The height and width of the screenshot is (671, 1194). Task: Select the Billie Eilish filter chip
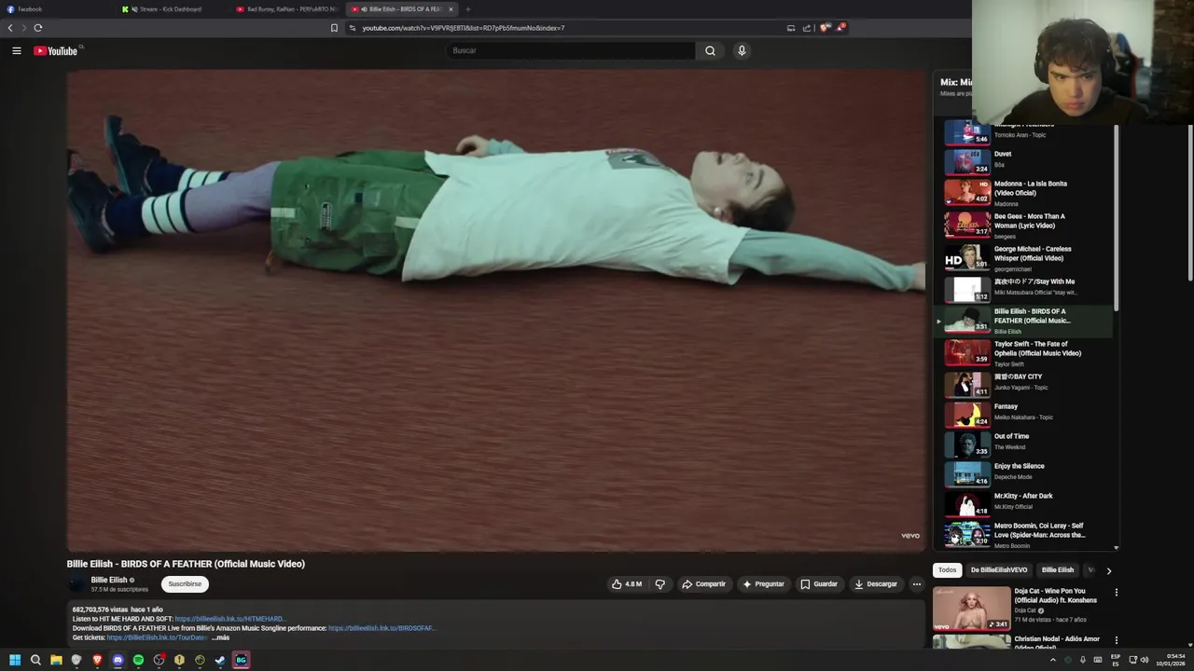(x=1058, y=569)
